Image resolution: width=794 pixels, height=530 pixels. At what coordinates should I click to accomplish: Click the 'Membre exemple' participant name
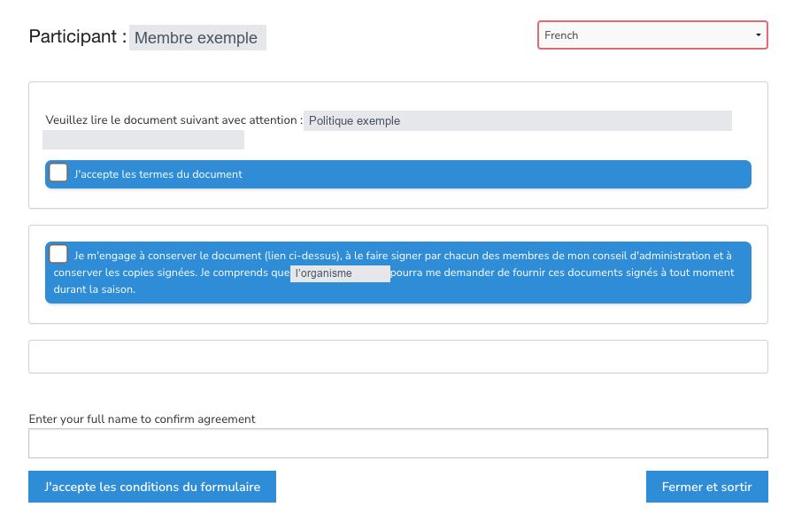(196, 38)
